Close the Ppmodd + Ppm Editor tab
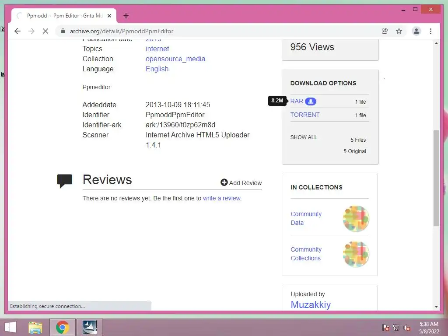This screenshot has width=448, height=336. tap(109, 16)
